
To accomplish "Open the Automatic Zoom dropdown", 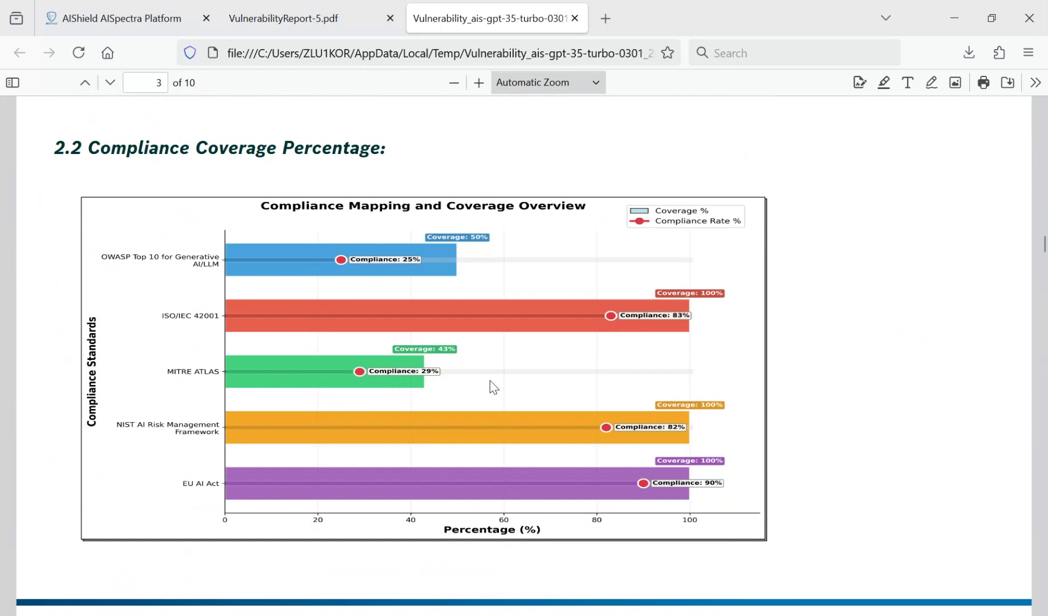I will tap(547, 83).
